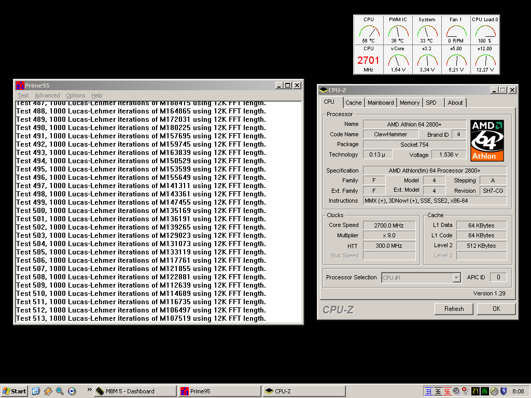The image size is (531, 398).
Task: Click the red 56 temperature tray icon
Action: 447,391
